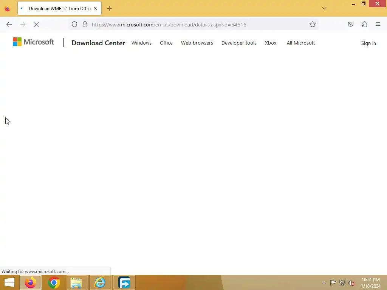Open the Web browsers navigation item

(197, 43)
